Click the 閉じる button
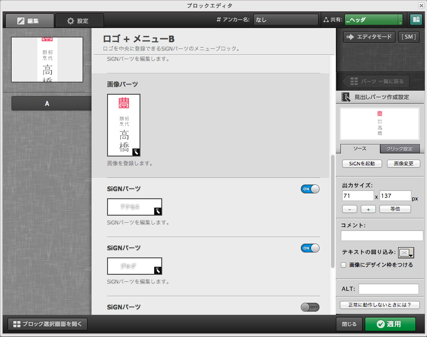 pyautogui.click(x=349, y=324)
